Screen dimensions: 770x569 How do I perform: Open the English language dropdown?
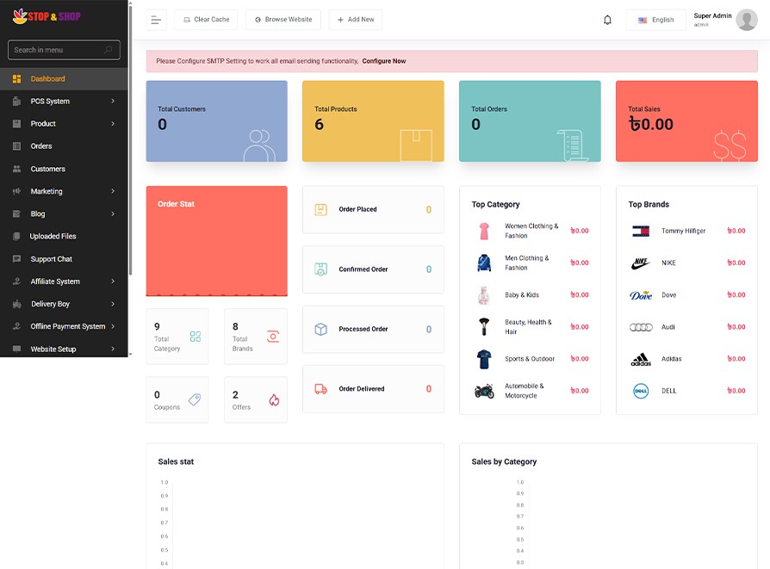click(655, 20)
